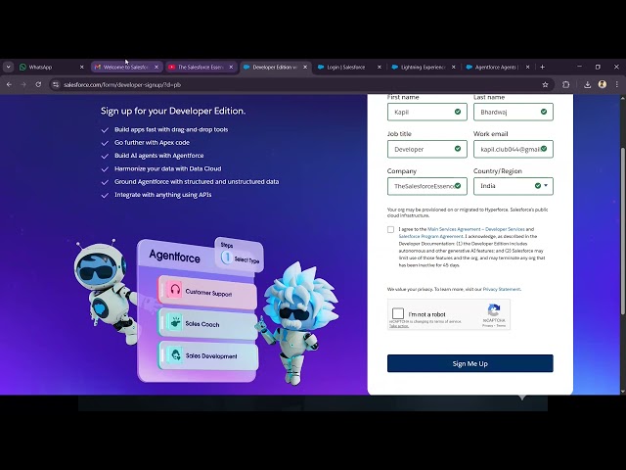Switch to the Lightning Experience tab
Image resolution: width=626 pixels, height=470 pixels.
(424, 68)
